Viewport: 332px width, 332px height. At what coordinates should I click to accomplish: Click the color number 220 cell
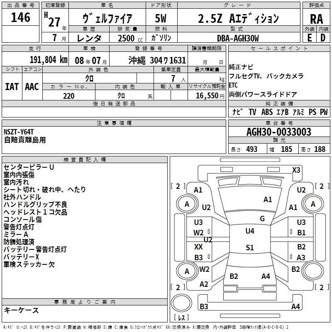click(68, 96)
